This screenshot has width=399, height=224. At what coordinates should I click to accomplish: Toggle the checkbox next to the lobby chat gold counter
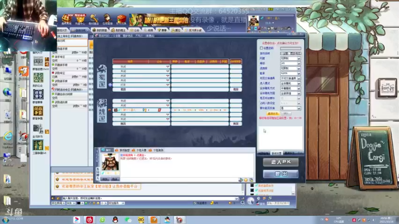(x=195, y=203)
